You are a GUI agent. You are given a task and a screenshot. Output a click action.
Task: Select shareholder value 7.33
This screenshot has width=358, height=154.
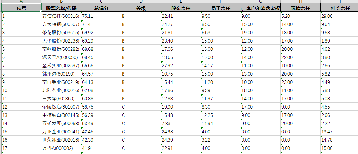pyautogui.click(x=181, y=123)
